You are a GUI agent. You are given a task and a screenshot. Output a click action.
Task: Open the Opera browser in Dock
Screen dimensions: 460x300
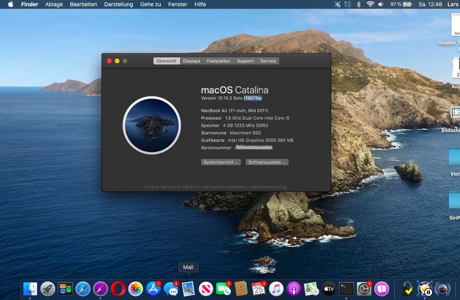point(118,289)
